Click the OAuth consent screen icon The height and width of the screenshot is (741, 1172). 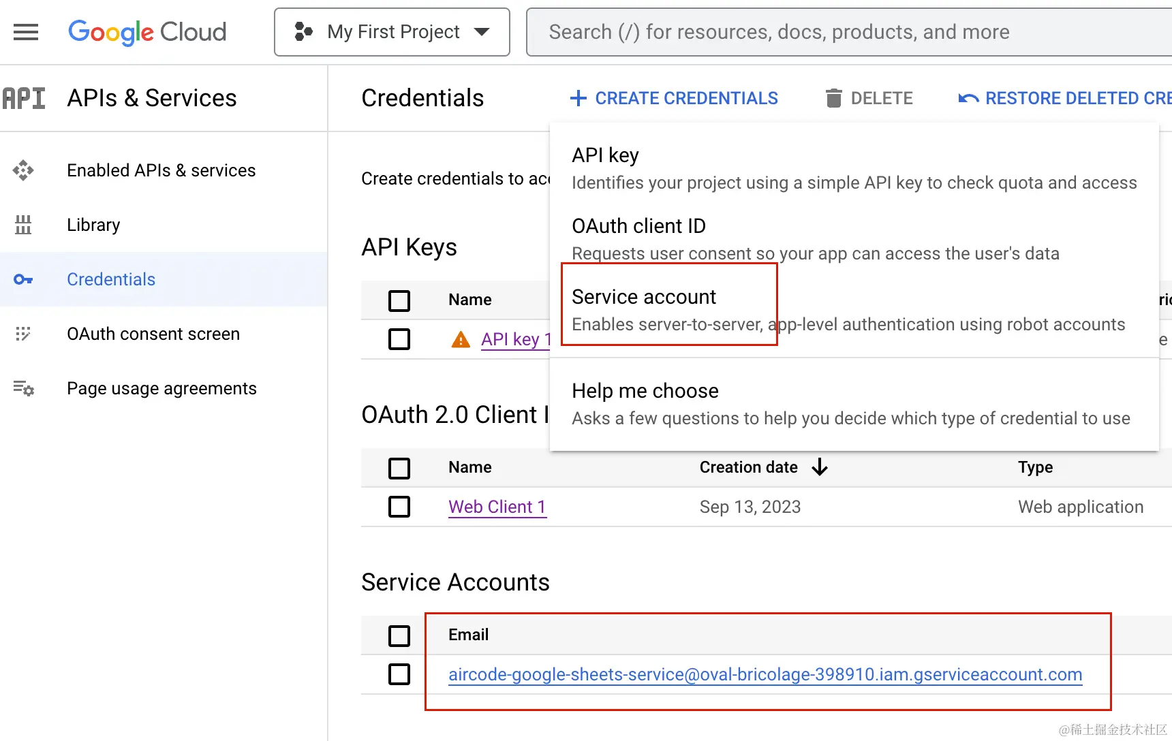coord(23,334)
